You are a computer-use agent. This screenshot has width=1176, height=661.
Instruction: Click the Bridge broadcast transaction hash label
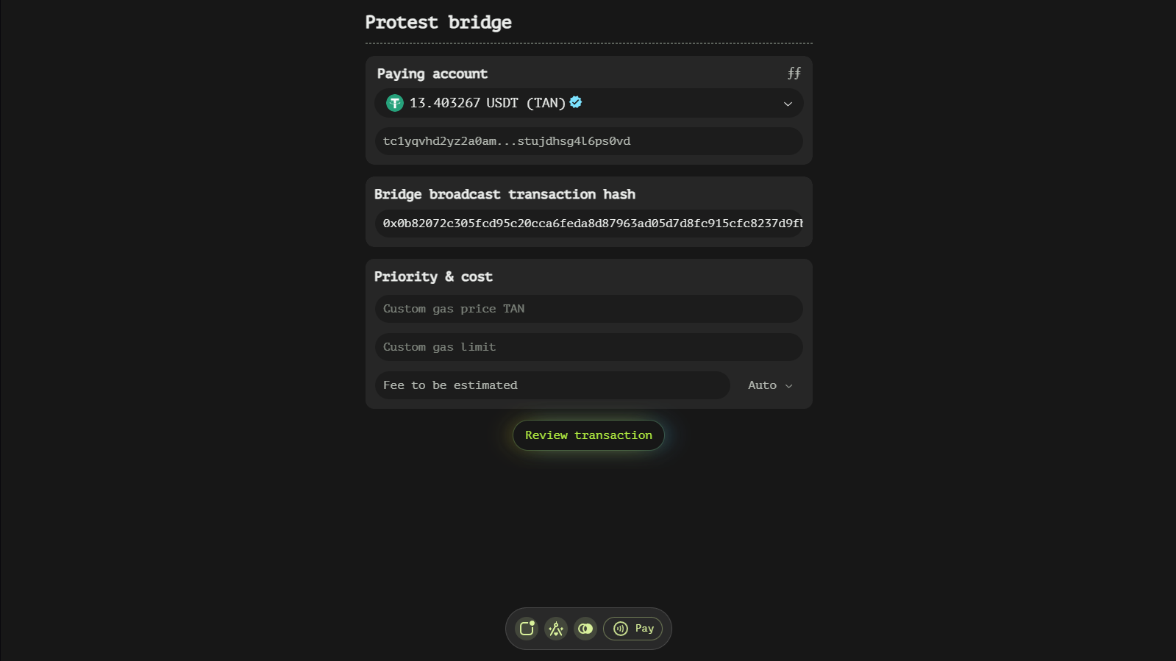[x=505, y=194]
